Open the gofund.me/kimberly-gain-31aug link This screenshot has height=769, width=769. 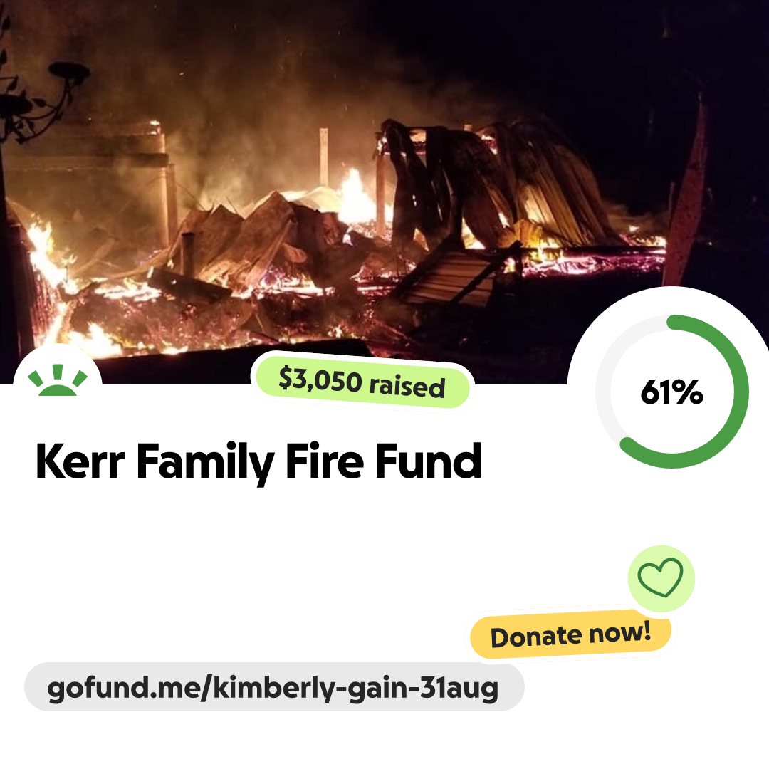point(273,687)
